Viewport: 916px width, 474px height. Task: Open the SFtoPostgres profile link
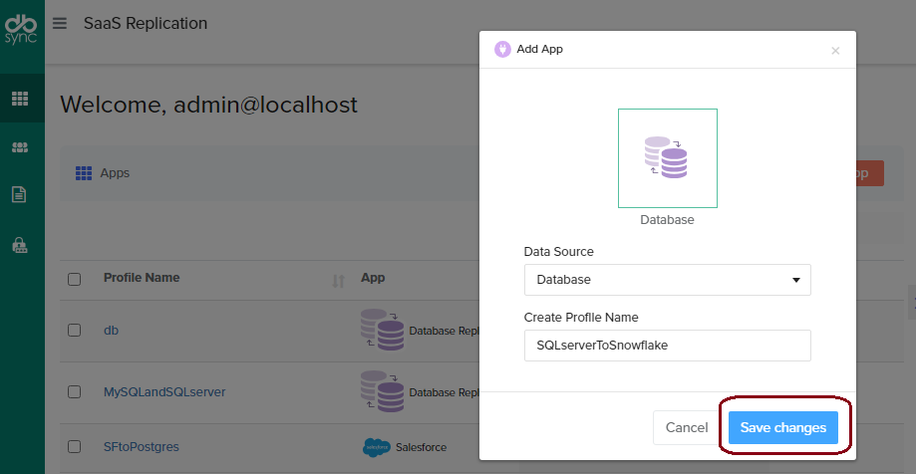pos(142,447)
